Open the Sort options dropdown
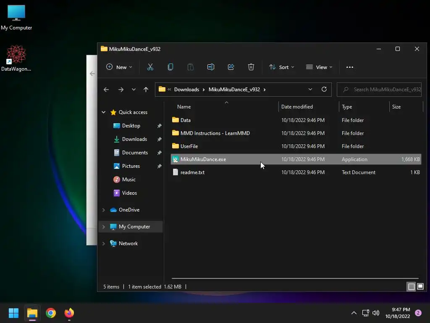 (x=282, y=67)
